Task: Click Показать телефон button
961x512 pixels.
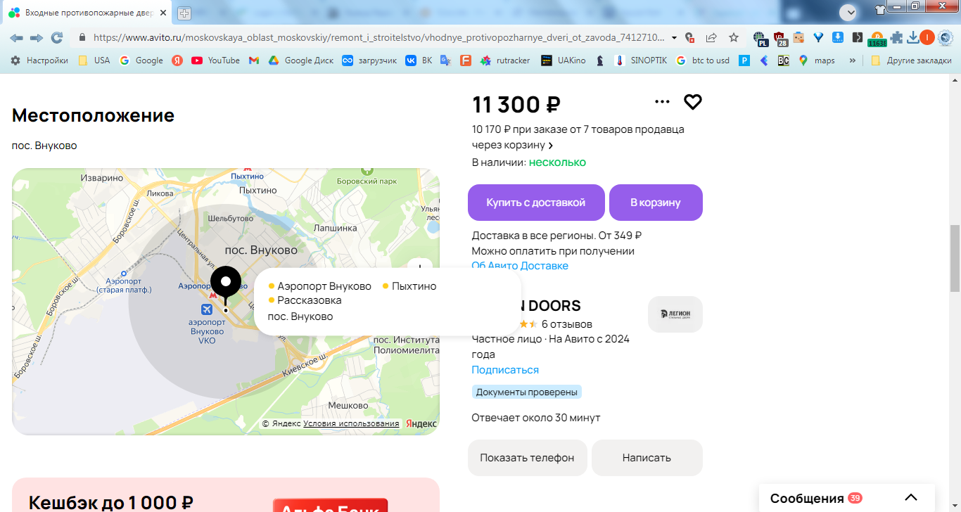Action: click(527, 458)
